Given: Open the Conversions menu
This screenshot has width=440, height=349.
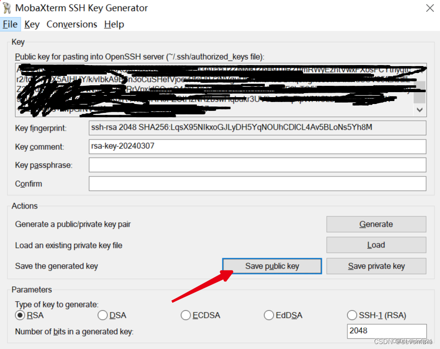Looking at the screenshot, I should (x=72, y=25).
